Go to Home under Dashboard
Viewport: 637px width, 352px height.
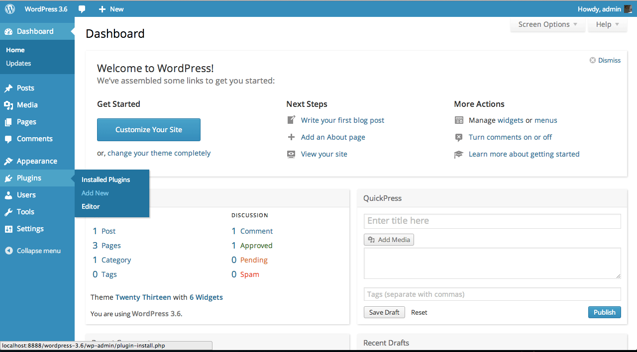pyautogui.click(x=15, y=50)
